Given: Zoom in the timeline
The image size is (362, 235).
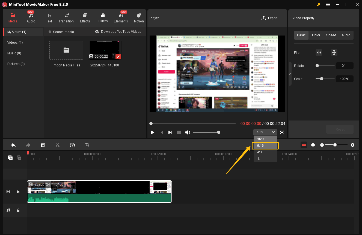Looking at the screenshot, I should (353, 145).
